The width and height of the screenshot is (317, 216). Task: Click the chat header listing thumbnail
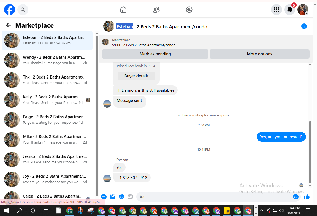tap(109, 26)
